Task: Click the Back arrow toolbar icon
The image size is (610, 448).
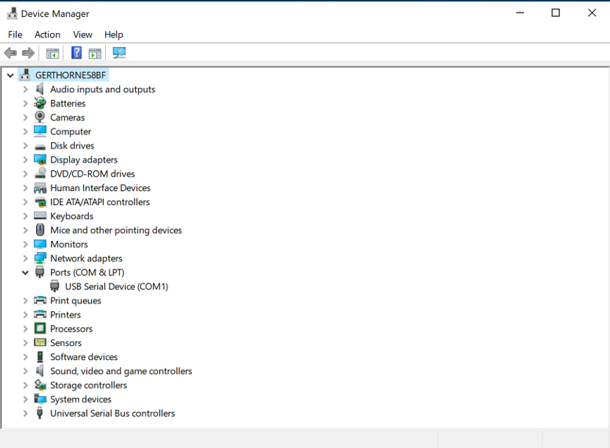Action: [x=10, y=53]
